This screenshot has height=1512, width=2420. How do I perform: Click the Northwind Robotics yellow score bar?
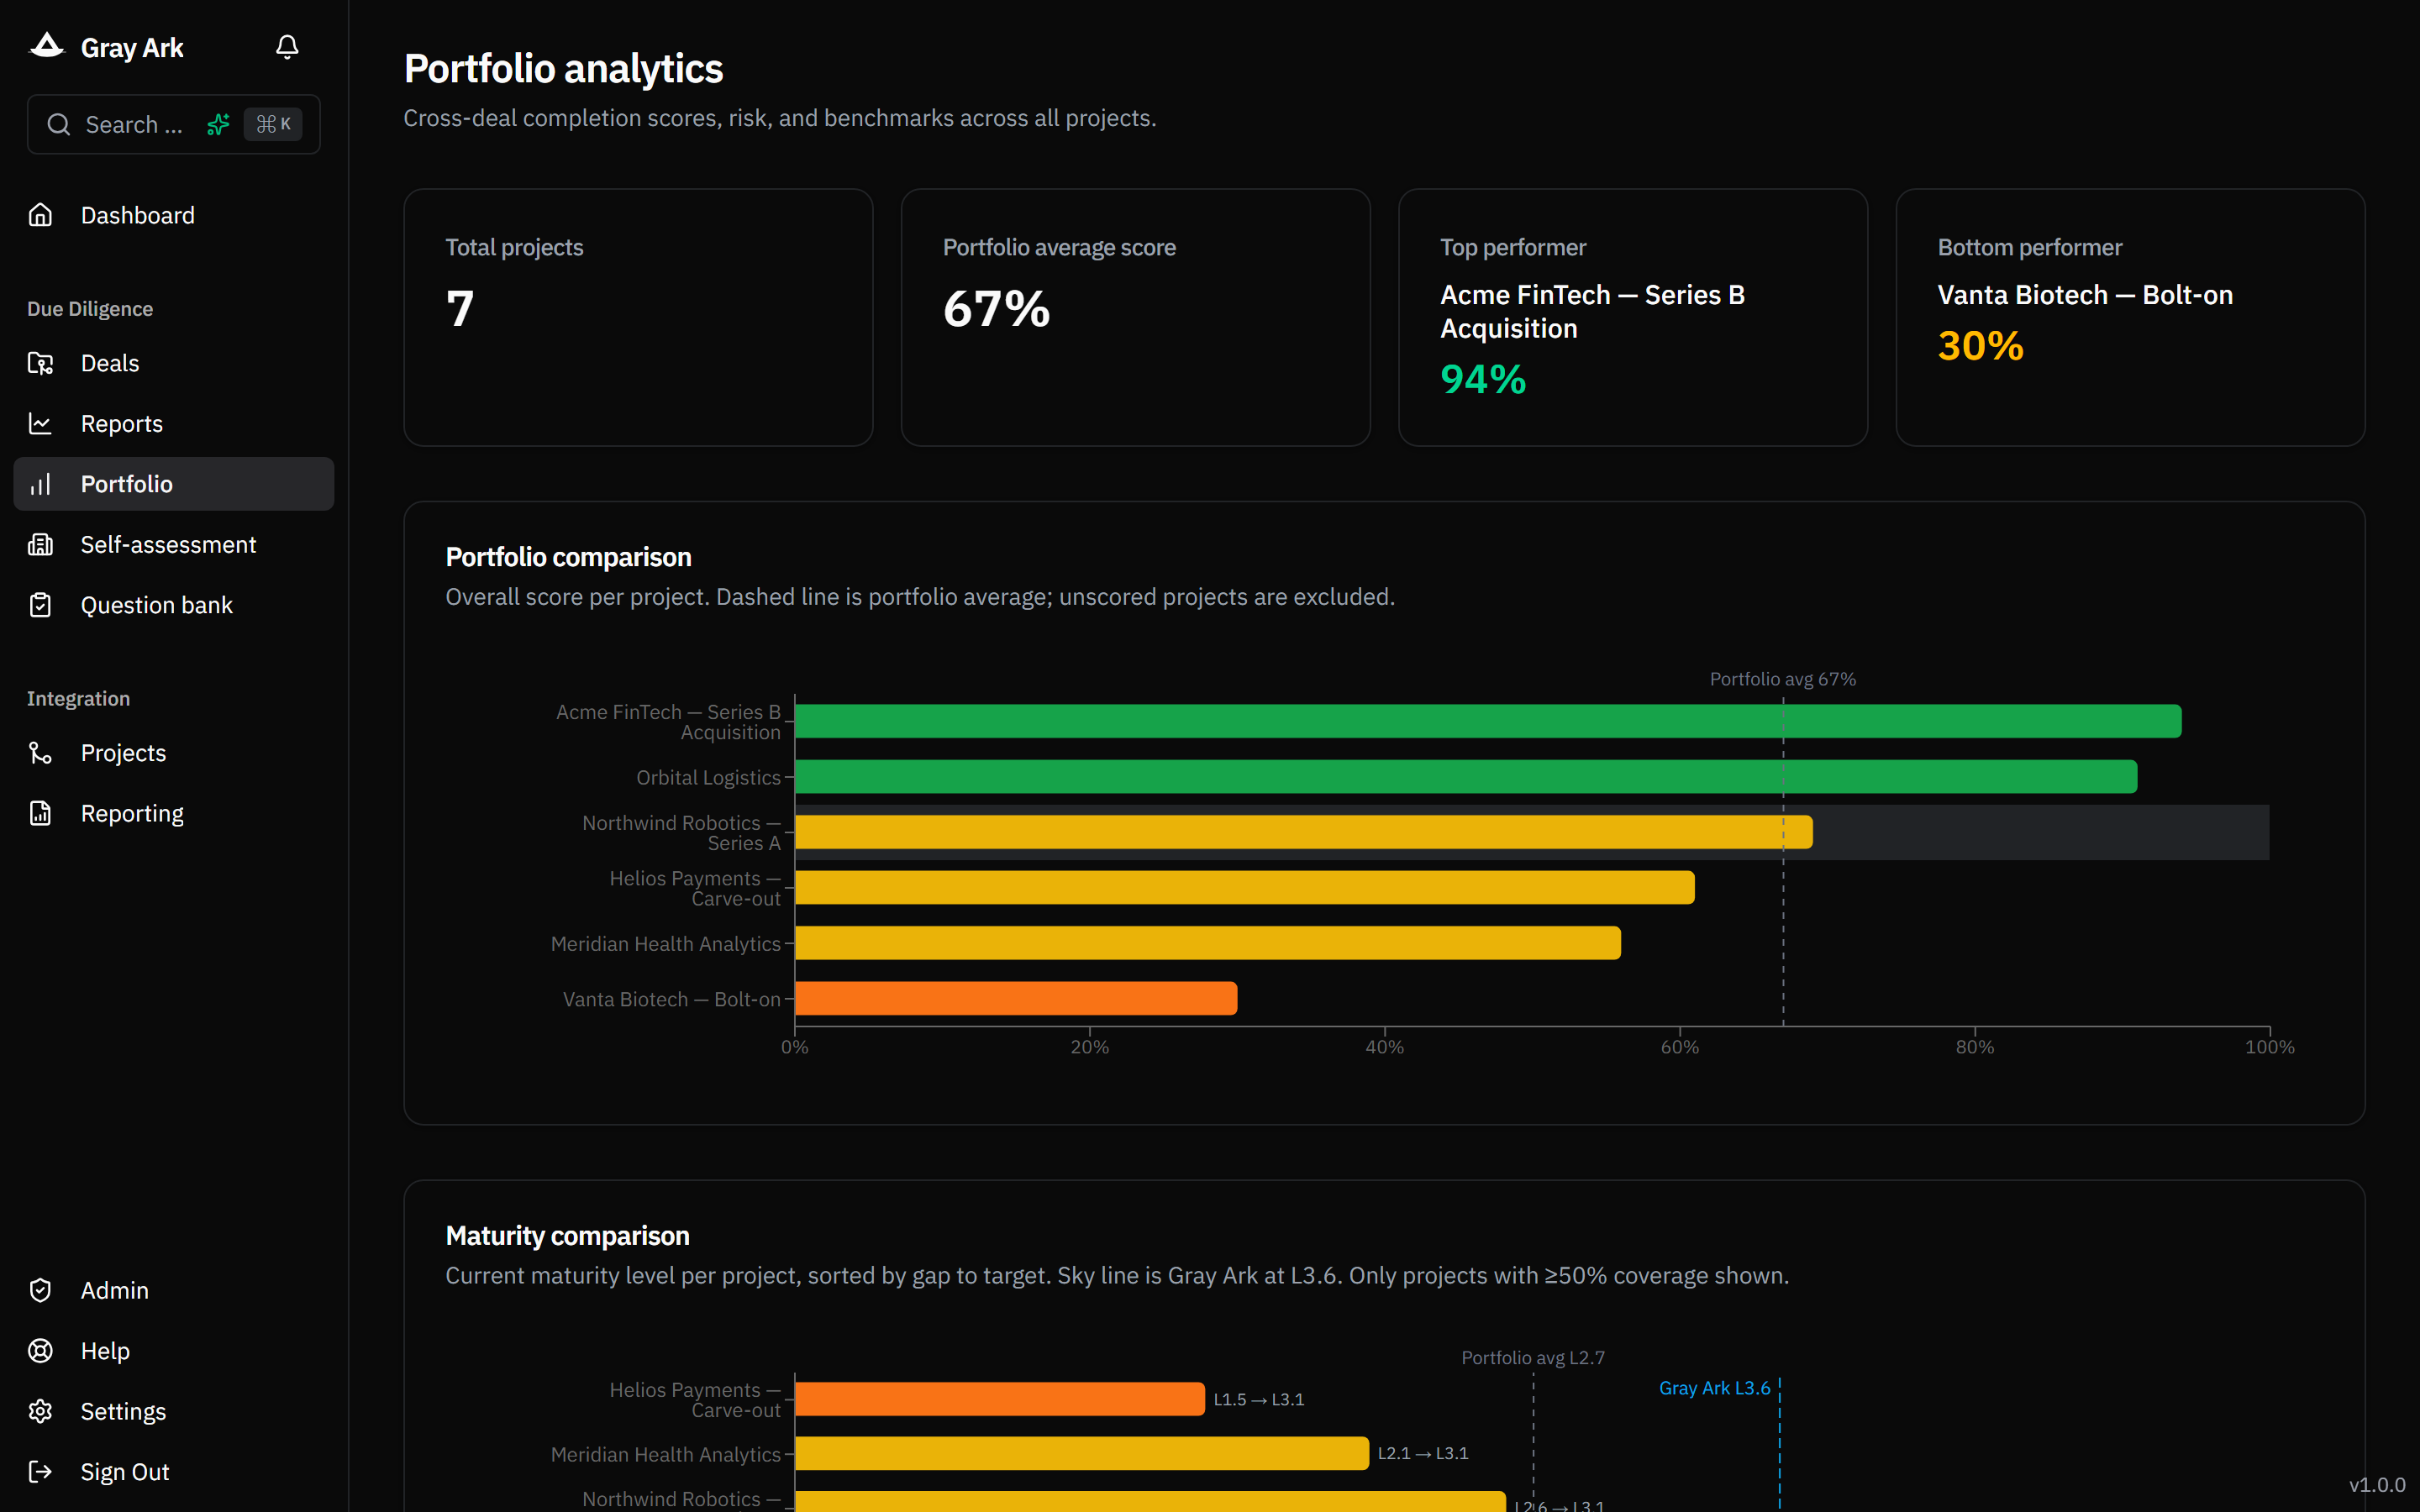tap(1304, 832)
